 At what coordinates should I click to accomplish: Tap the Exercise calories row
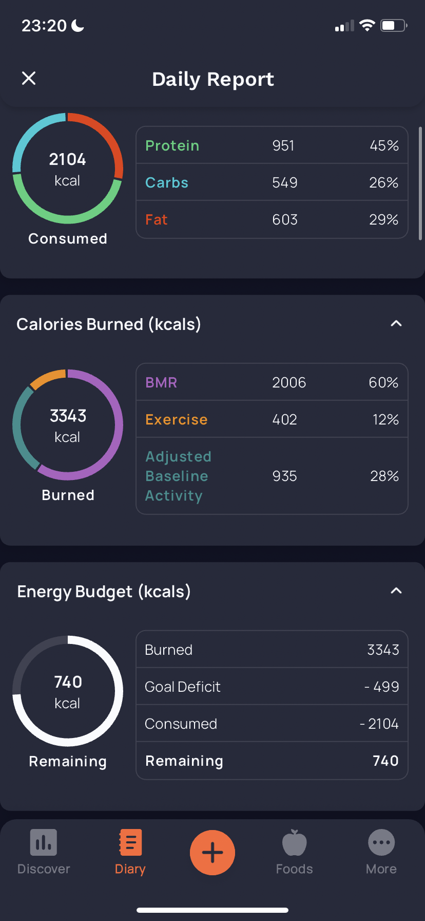click(272, 419)
